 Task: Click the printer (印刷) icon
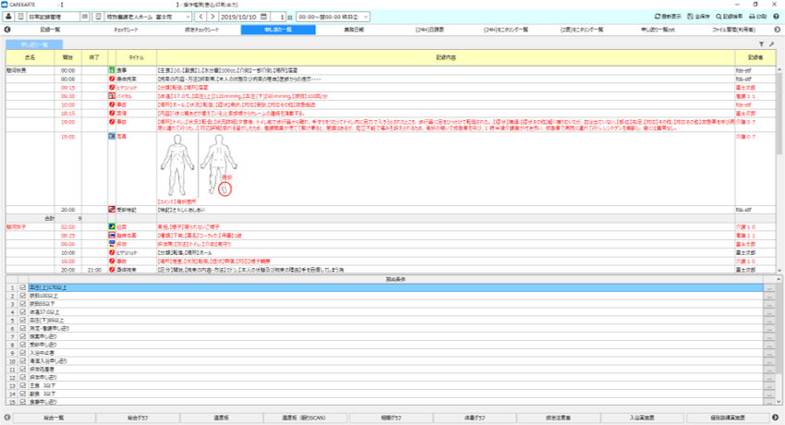(x=752, y=17)
